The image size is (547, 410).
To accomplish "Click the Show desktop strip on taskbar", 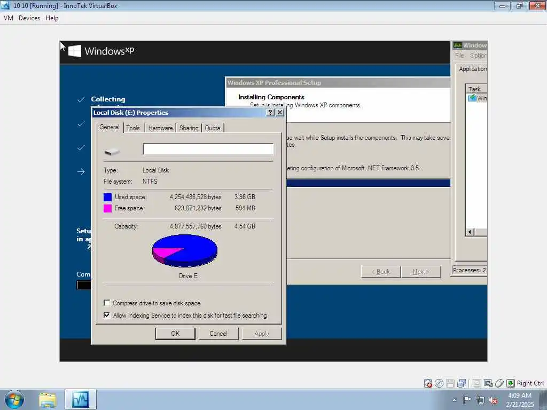I will pyautogui.click(x=543, y=399).
